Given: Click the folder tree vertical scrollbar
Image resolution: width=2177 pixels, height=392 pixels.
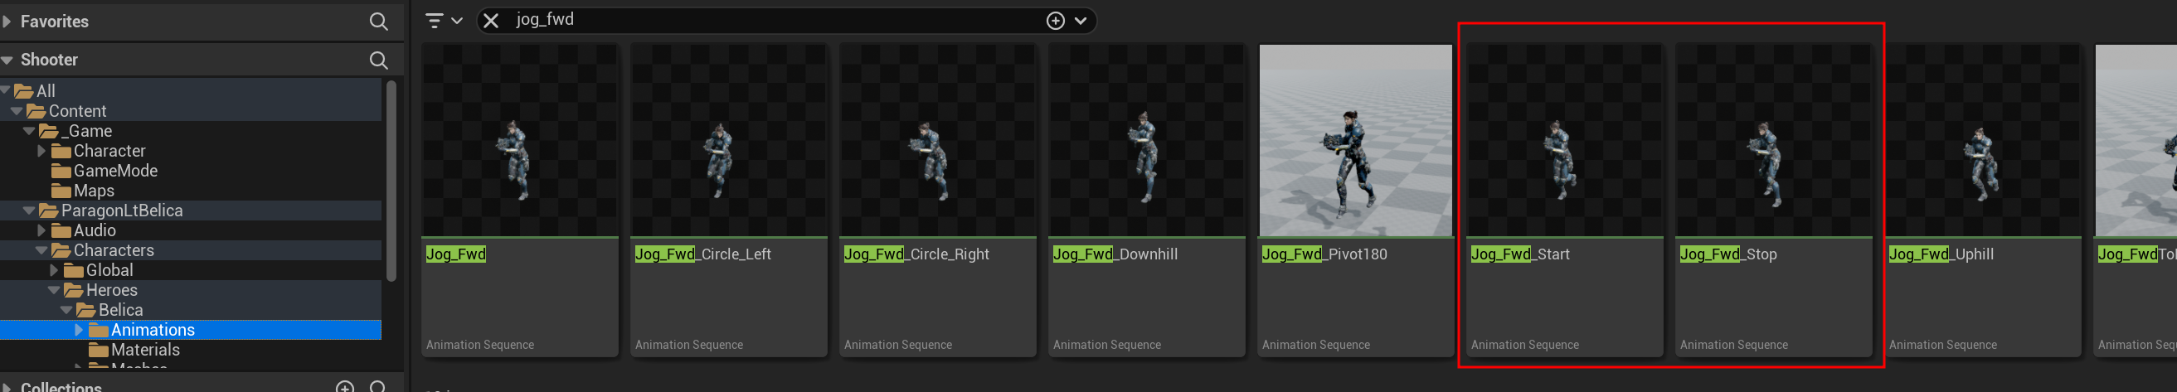Looking at the screenshot, I should click(x=391, y=181).
